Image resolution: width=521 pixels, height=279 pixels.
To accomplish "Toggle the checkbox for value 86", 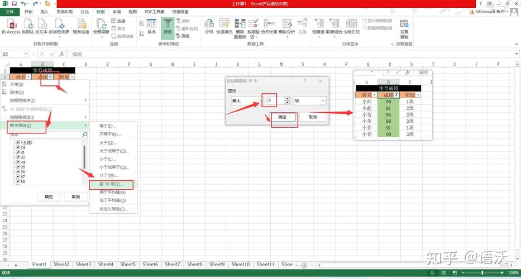I will coord(18,172).
